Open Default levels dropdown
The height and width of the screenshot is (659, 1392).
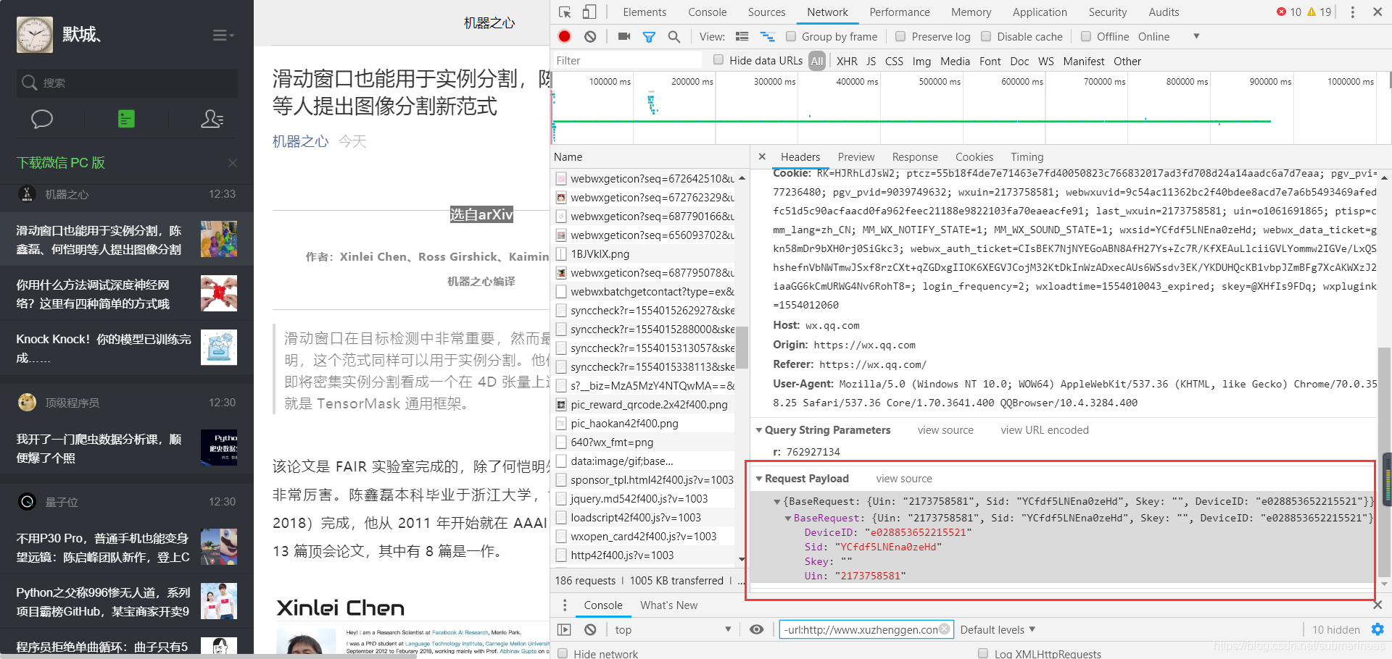click(x=998, y=630)
